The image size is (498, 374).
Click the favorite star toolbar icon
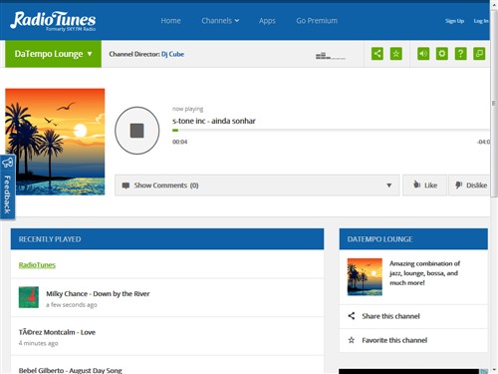point(395,54)
